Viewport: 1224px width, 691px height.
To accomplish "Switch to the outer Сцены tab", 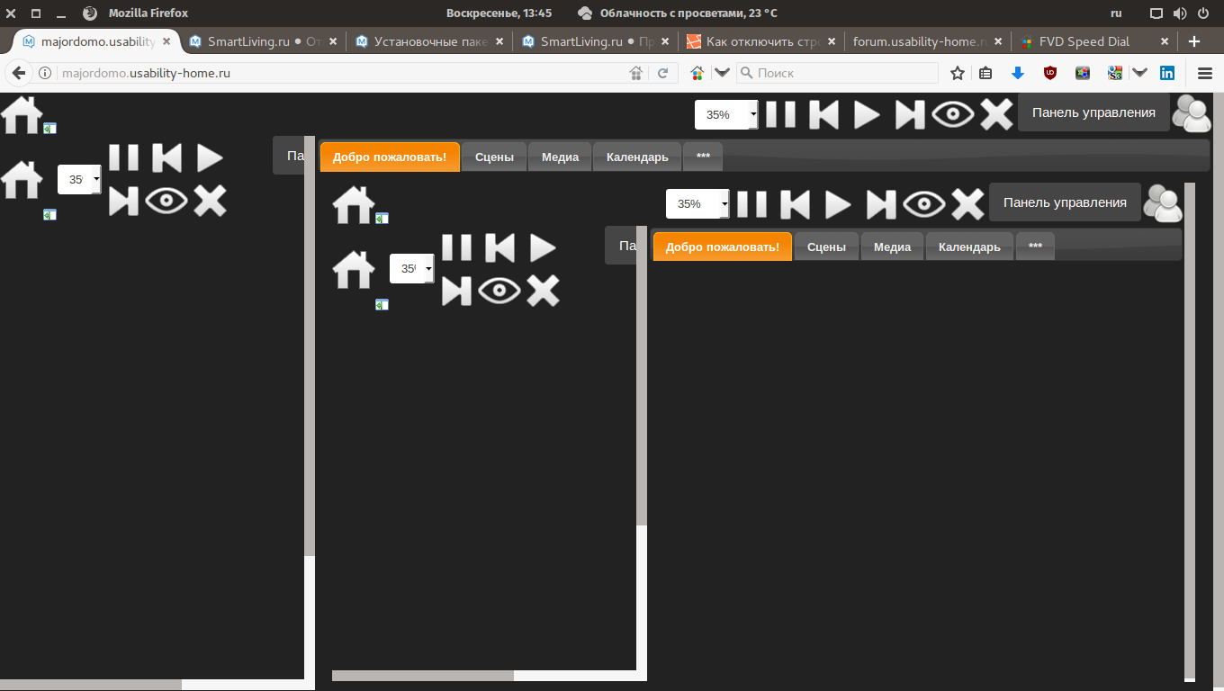I will (494, 157).
